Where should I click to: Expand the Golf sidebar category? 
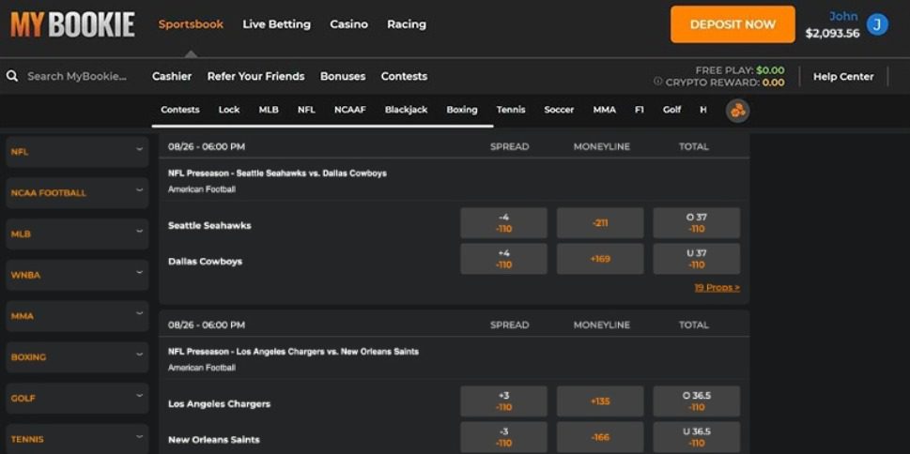(77, 399)
